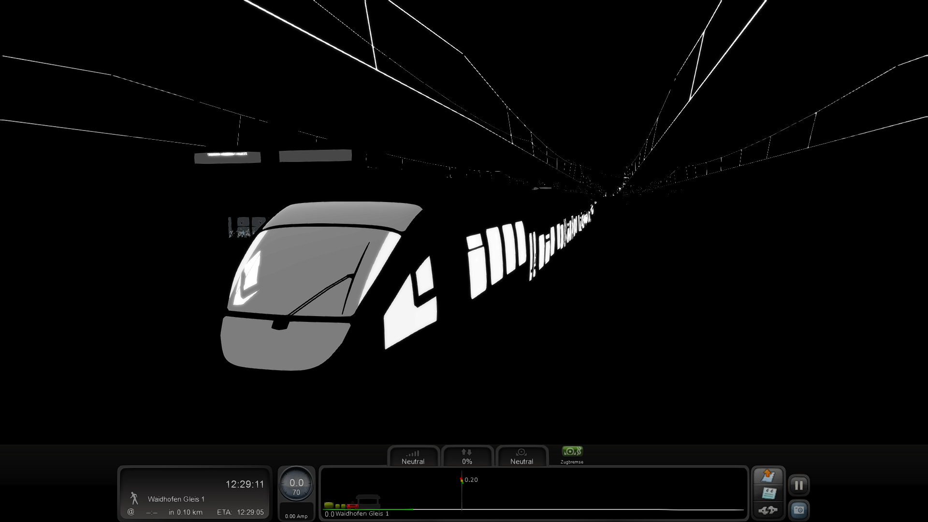
Task: Click the signal marker at 0.20
Action: pos(462,480)
